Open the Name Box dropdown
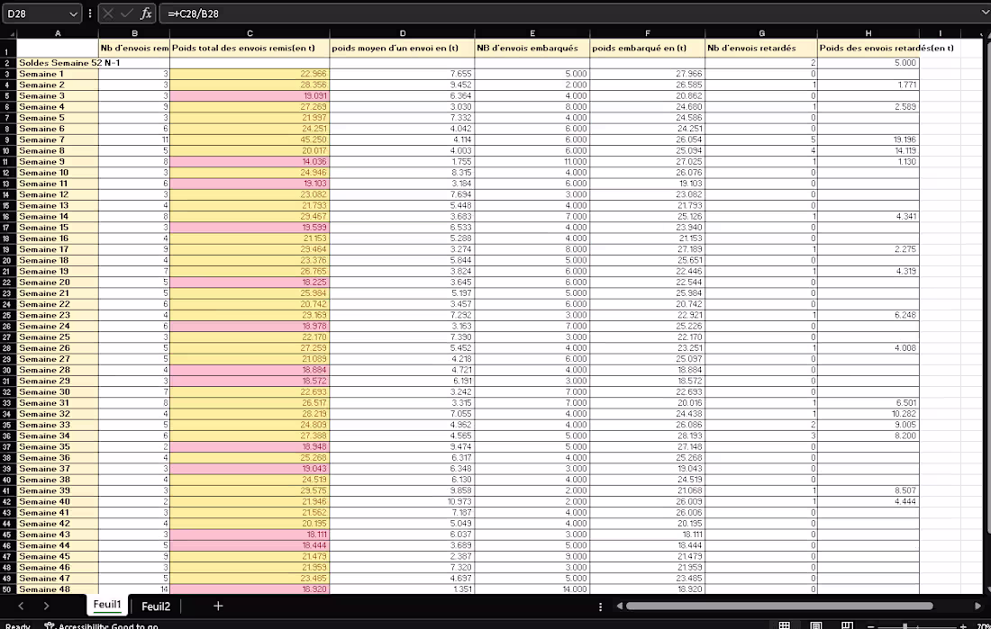This screenshot has width=991, height=629. tap(74, 13)
